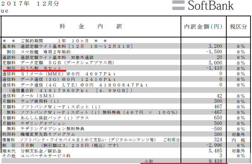252x164 pixels.
Task: Click the 324 amount value
Action: click(218, 140)
